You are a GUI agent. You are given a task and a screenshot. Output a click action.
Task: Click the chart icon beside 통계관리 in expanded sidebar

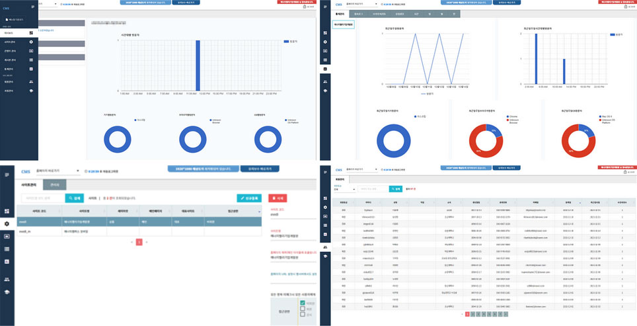click(x=31, y=68)
